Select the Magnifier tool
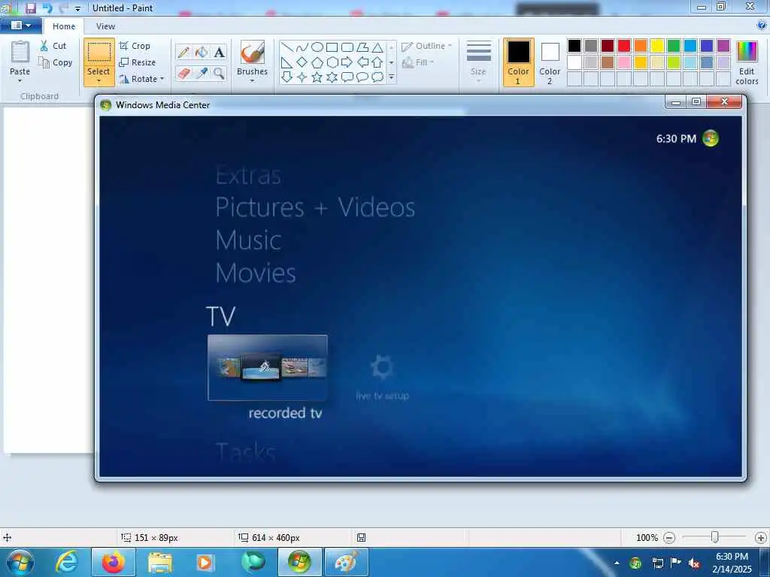This screenshot has width=770, height=577. pos(219,73)
